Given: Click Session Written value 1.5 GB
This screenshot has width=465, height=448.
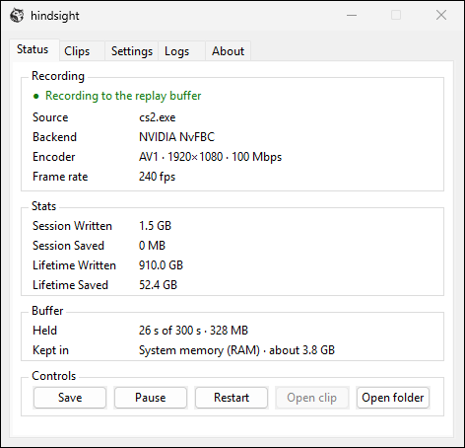Looking at the screenshot, I should pos(155,226).
